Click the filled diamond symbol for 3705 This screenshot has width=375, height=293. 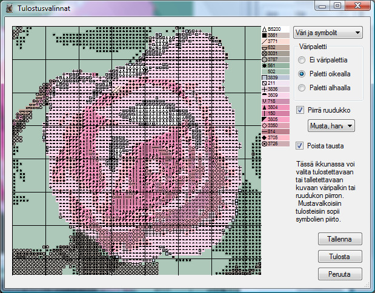point(264,137)
